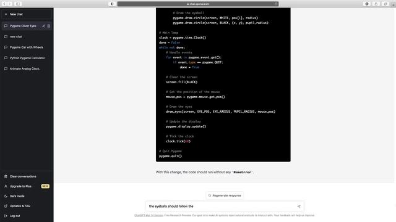Click the logout arrow icon

pos(6,216)
